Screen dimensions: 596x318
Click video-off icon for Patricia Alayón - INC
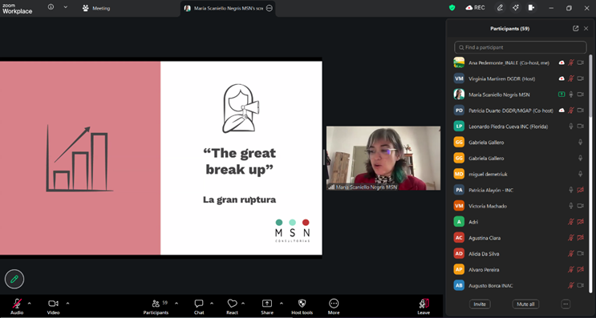tap(581, 190)
